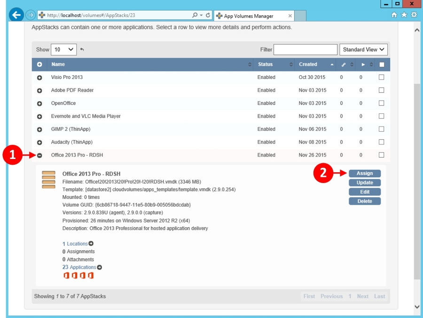Expand the GIMP 2 (ThinApp) row
Viewport: 423px width, 318px height.
[x=39, y=129]
